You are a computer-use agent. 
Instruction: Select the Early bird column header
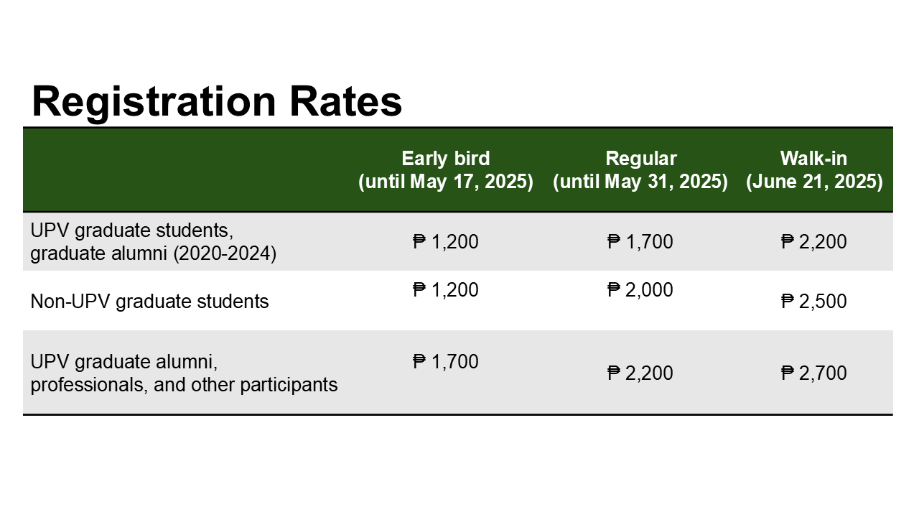pos(446,159)
